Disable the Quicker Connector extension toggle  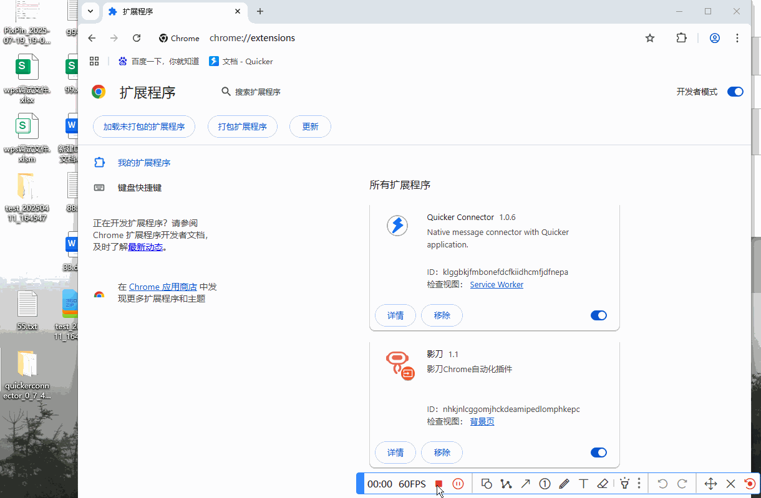(599, 315)
